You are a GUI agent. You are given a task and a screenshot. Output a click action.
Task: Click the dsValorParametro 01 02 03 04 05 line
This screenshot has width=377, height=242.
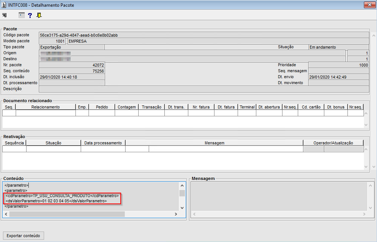(56, 201)
